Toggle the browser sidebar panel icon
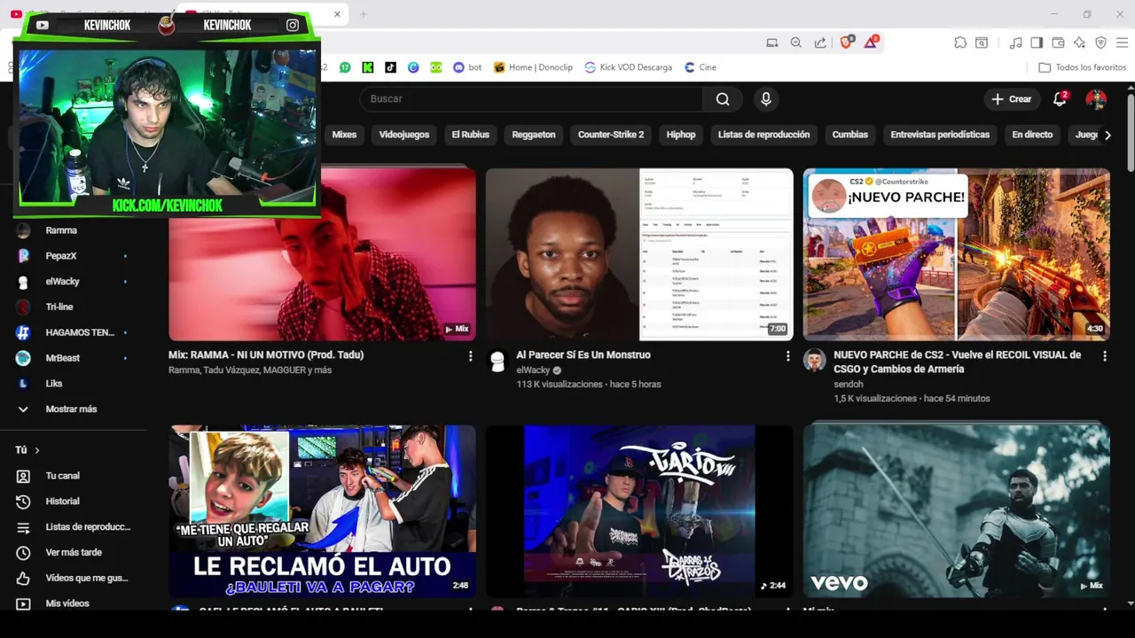The image size is (1135, 638). point(1037,43)
